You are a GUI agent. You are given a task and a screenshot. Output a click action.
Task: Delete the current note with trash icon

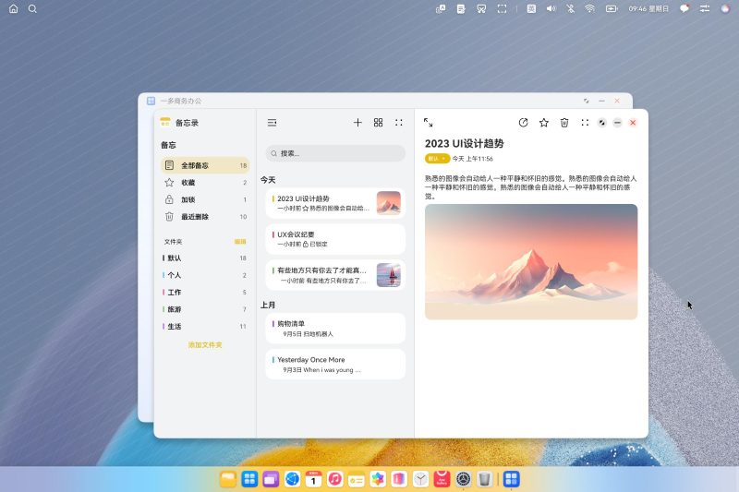(564, 123)
